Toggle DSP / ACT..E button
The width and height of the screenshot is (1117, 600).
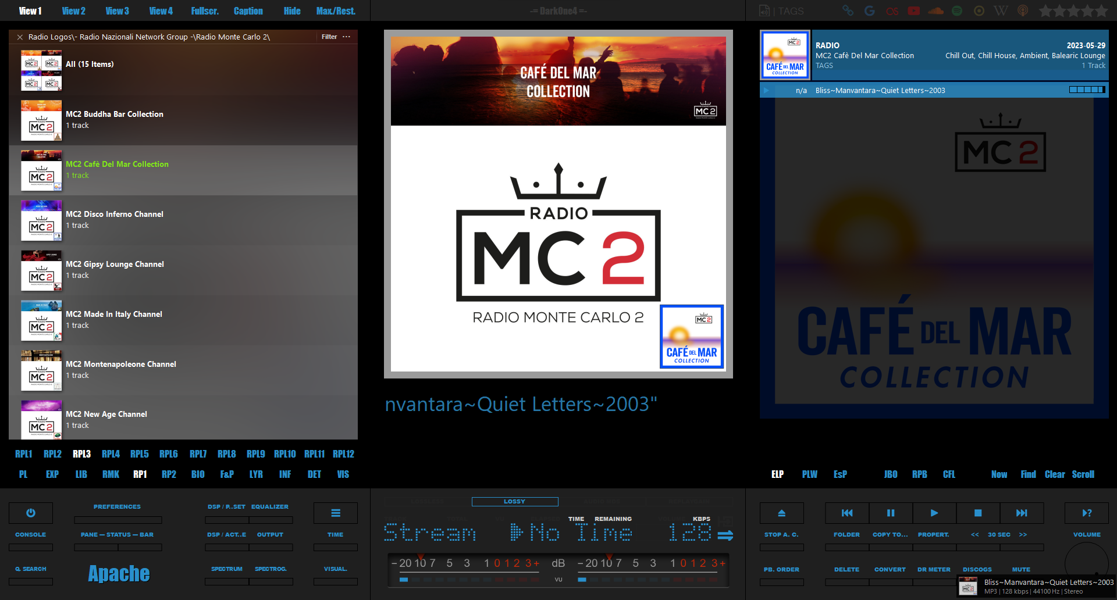(226, 535)
